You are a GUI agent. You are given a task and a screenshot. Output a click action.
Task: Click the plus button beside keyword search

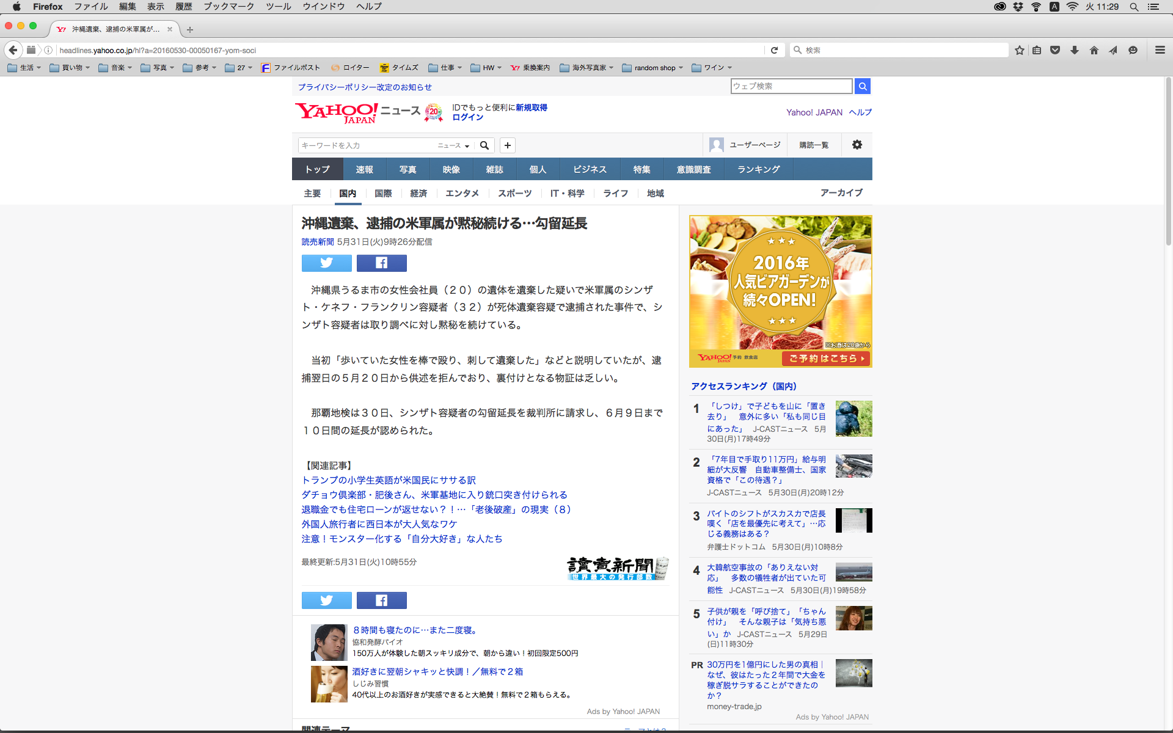(x=507, y=145)
